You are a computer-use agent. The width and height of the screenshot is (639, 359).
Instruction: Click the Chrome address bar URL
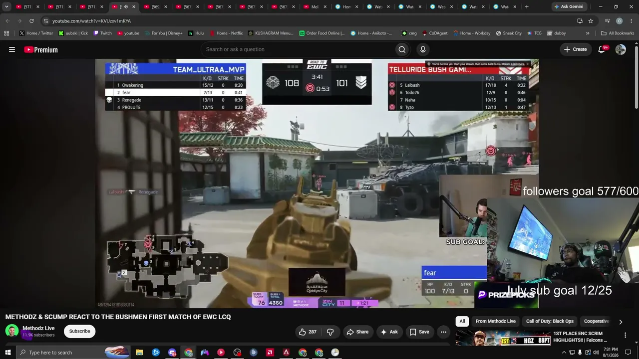tap(92, 21)
